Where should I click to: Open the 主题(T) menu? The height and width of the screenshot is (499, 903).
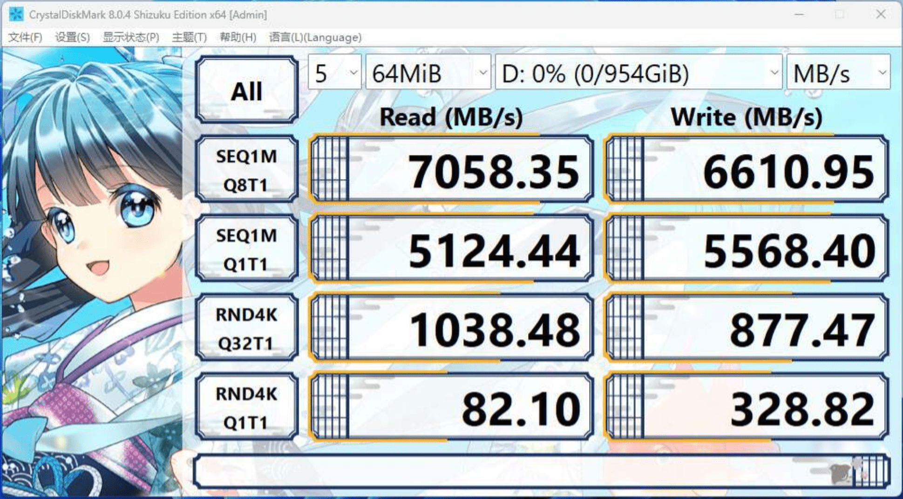pyautogui.click(x=189, y=37)
